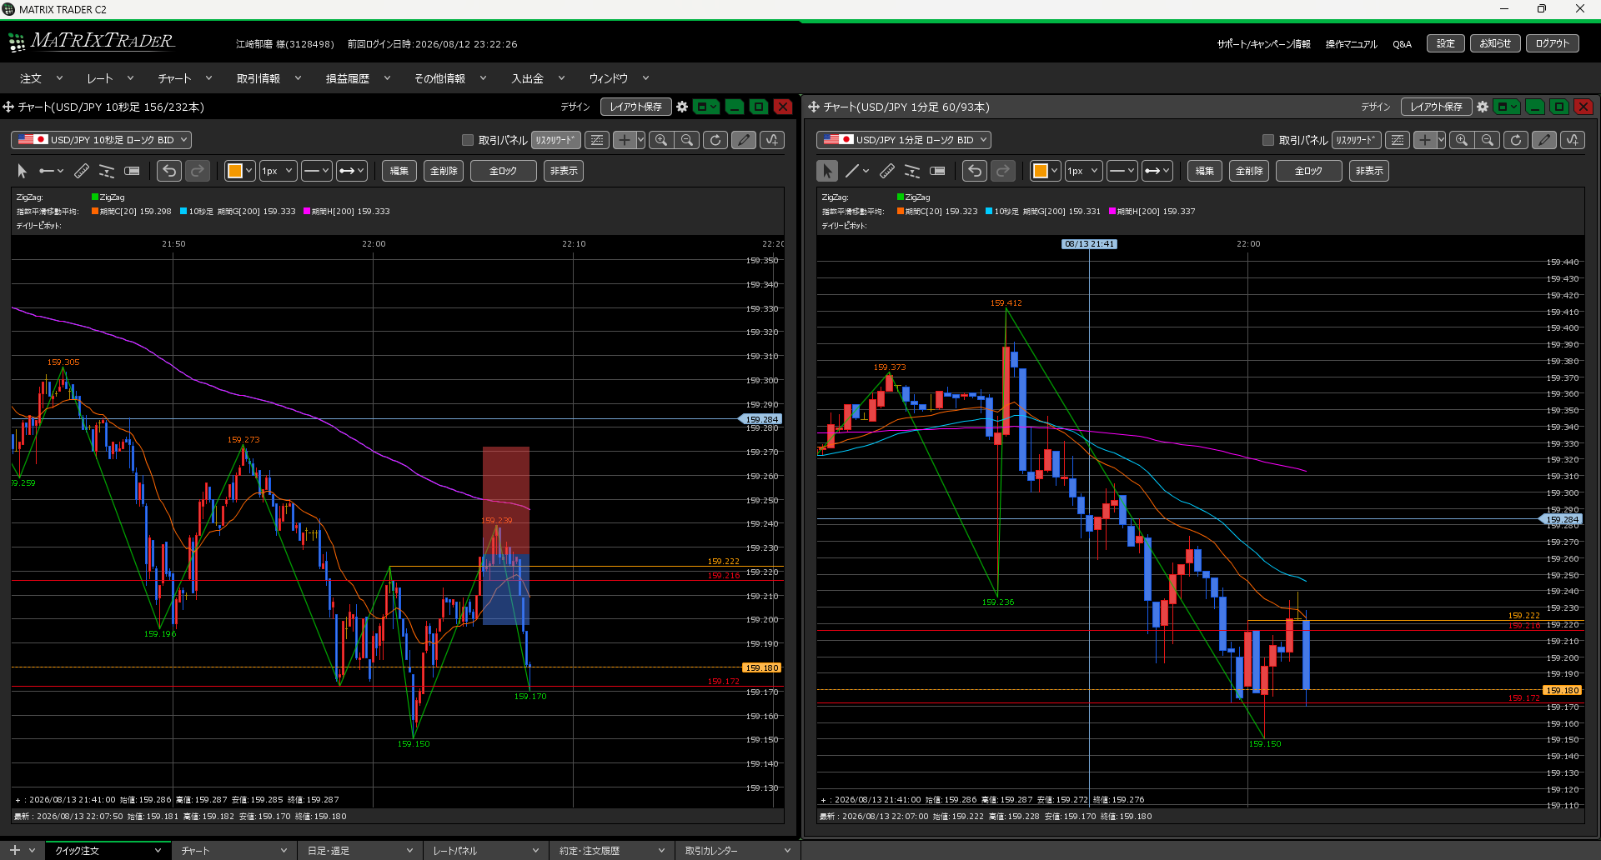
Task: Open the 注文 menu
Action: click(x=41, y=78)
